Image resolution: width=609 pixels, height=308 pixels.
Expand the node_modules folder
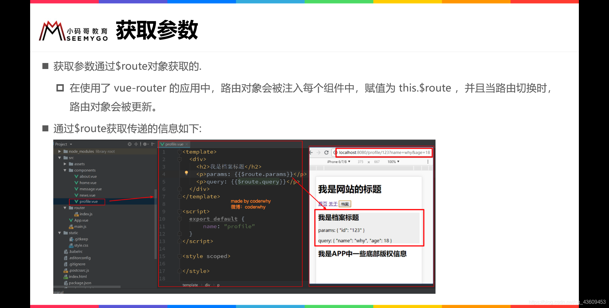coord(59,152)
